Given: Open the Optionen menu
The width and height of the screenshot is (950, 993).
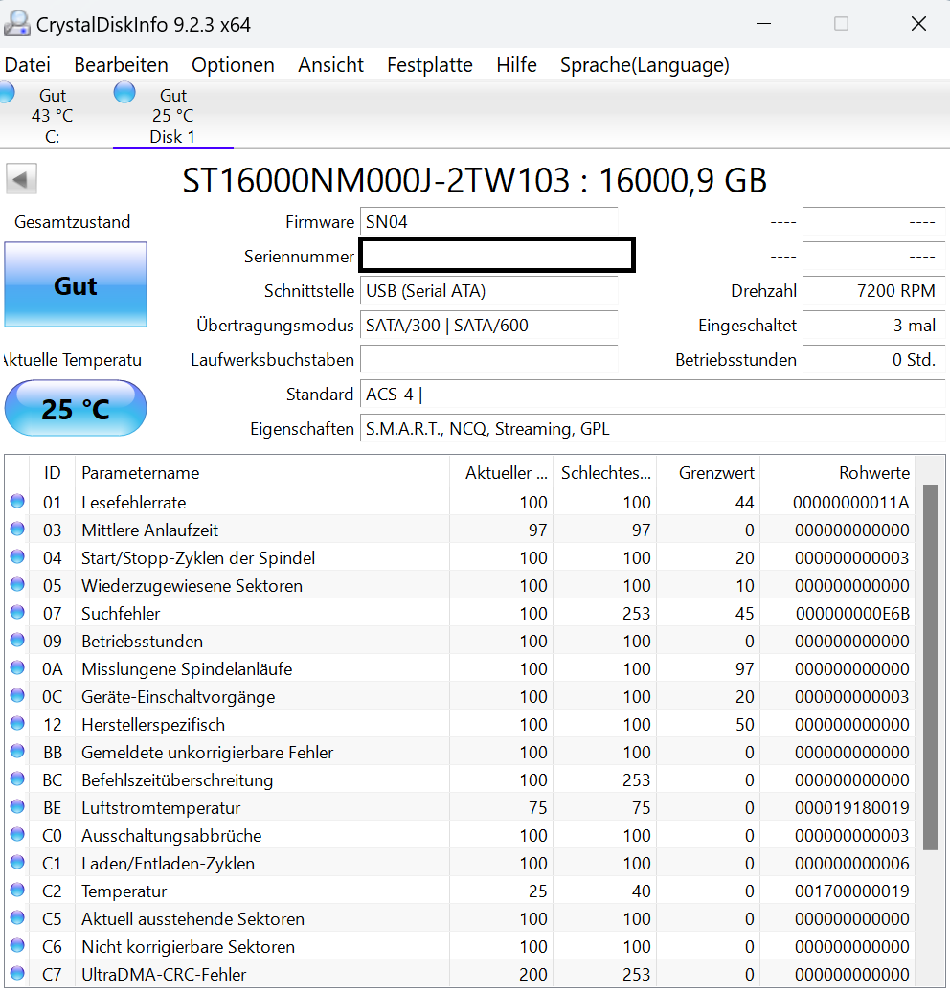Looking at the screenshot, I should pyautogui.click(x=233, y=65).
